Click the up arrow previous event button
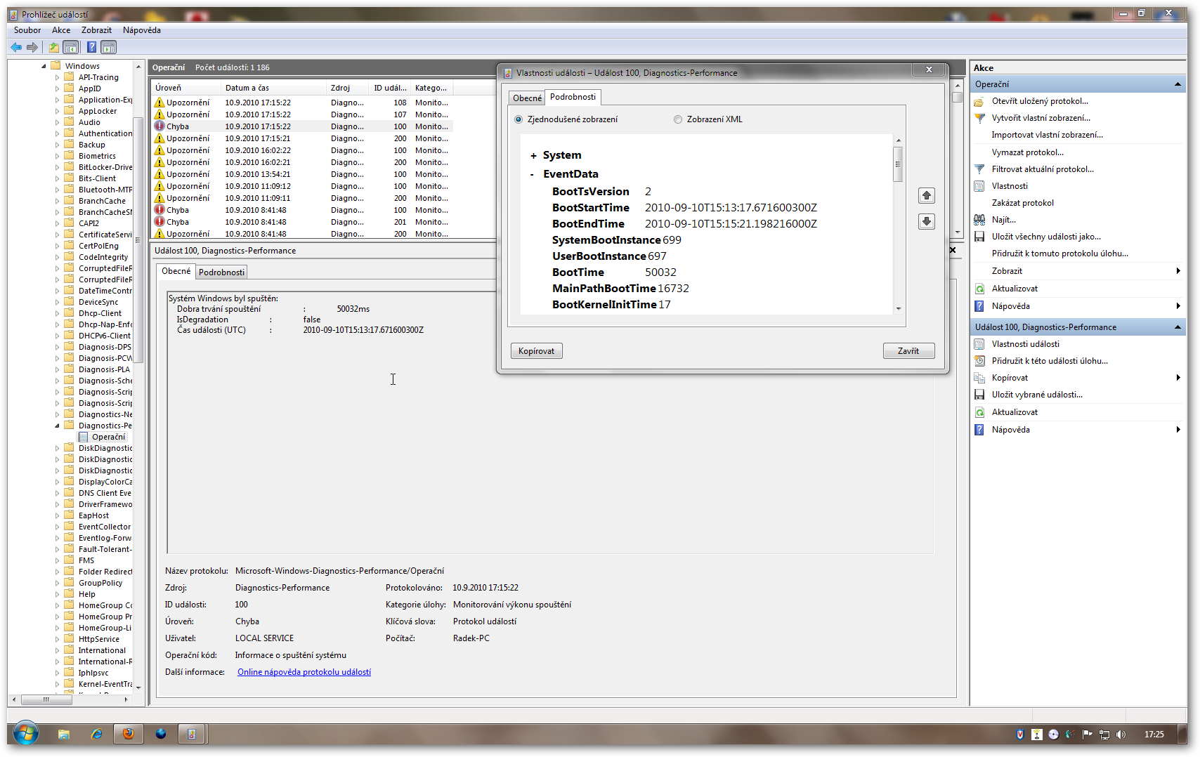 click(926, 196)
